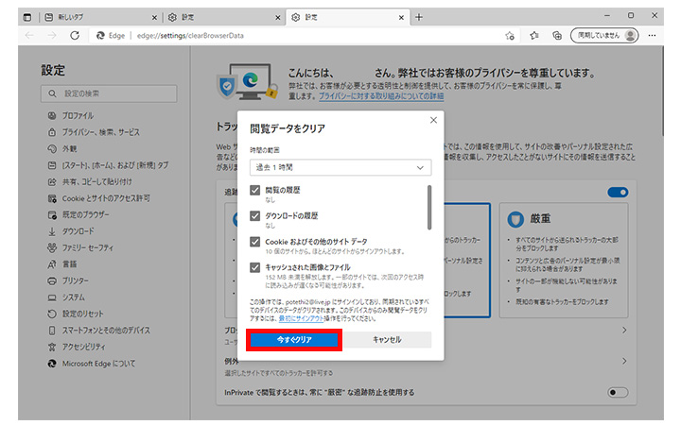Click the edge://settings address bar
Viewport: 681px width, 425px height.
point(295,36)
